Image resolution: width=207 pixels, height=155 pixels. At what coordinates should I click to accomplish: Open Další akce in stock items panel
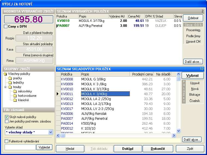click(192, 139)
